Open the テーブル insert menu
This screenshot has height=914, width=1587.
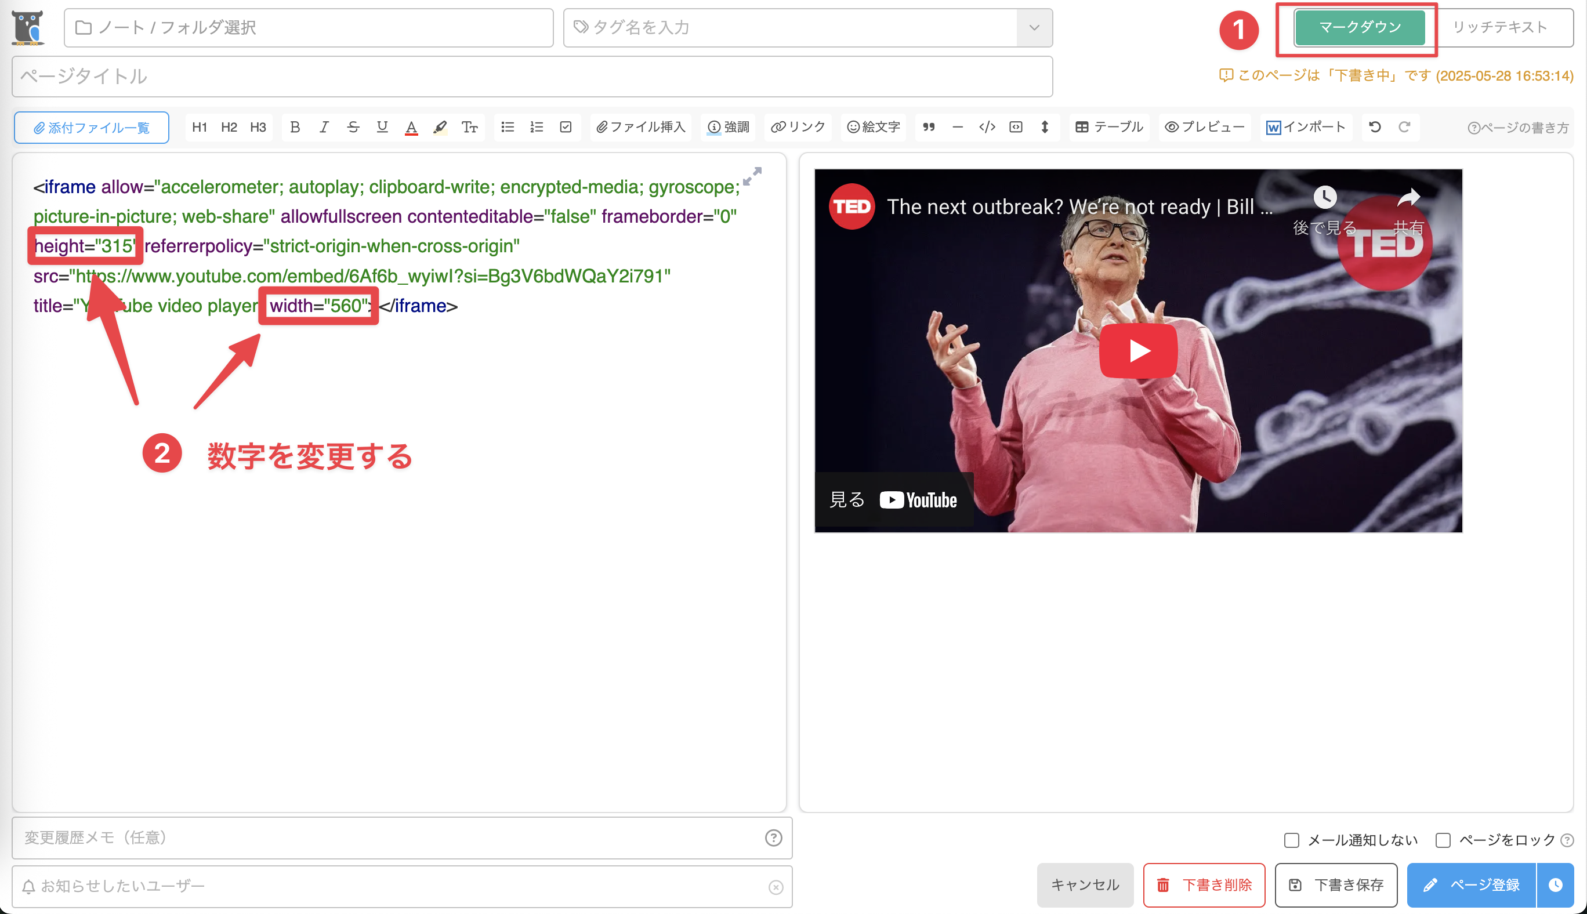coord(1109,128)
